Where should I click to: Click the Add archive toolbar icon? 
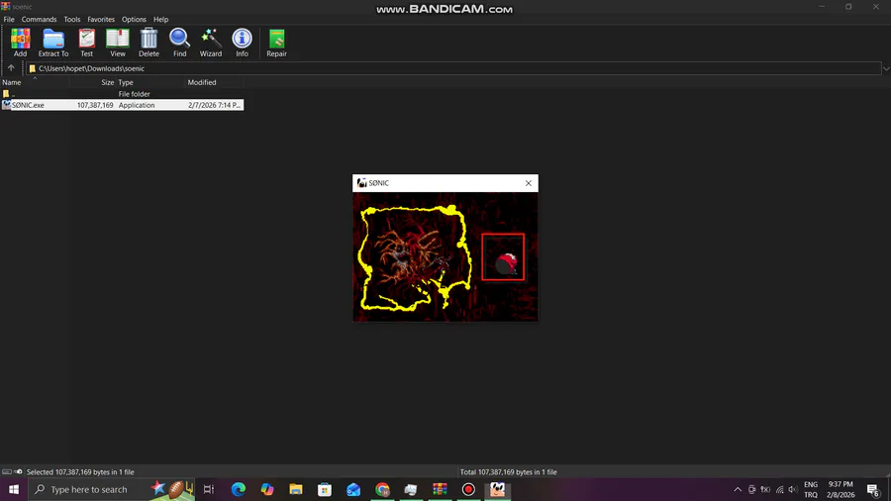point(21,43)
